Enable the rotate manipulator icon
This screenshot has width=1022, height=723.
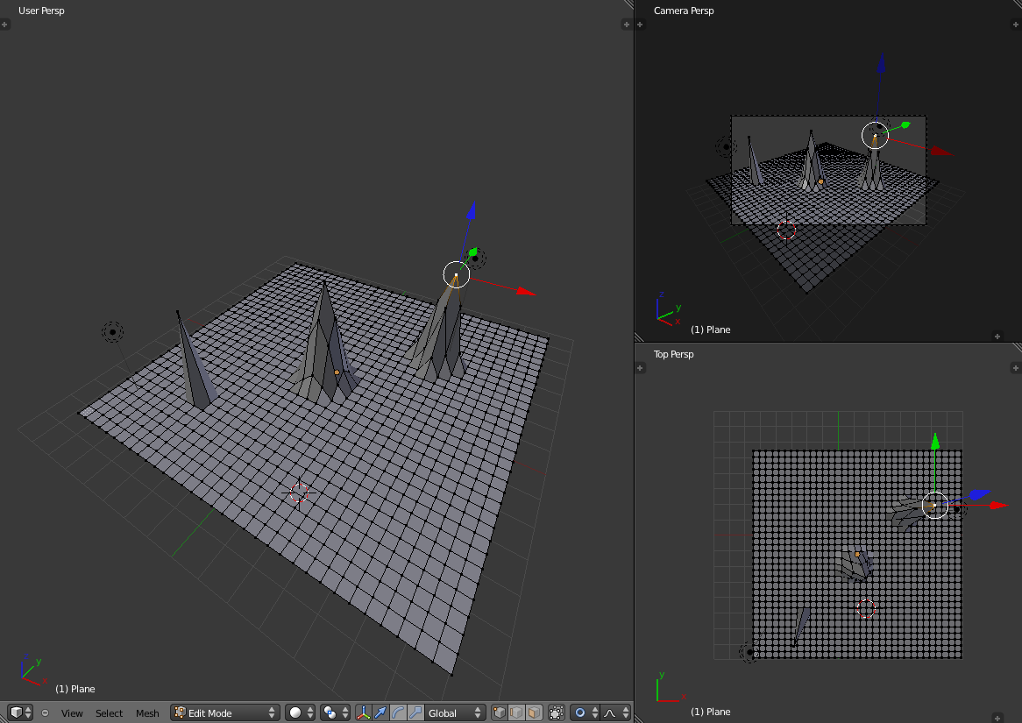pos(398,712)
